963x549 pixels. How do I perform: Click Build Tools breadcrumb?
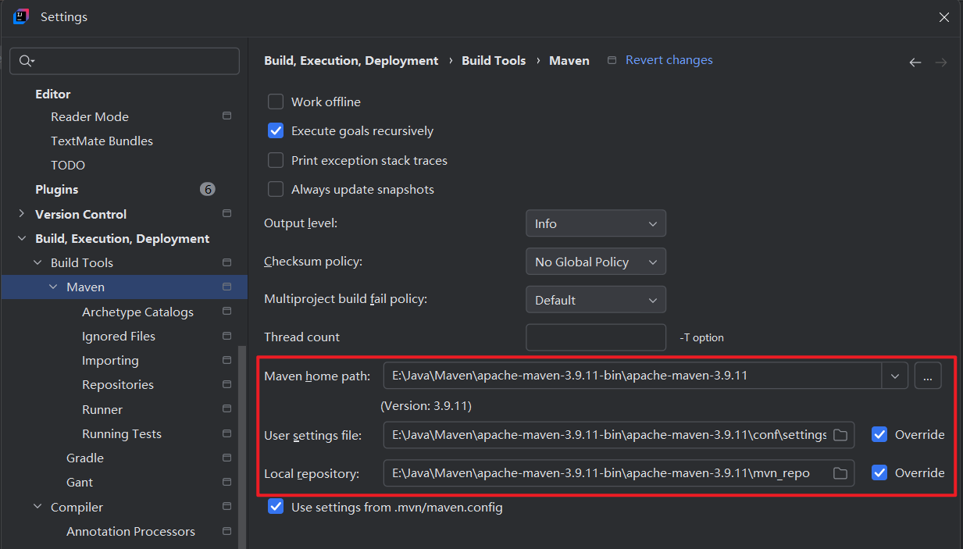click(494, 60)
